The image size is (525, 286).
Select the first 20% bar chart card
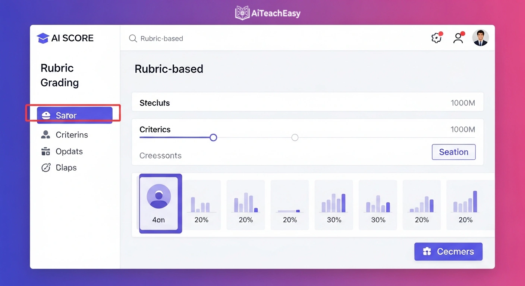click(202, 204)
